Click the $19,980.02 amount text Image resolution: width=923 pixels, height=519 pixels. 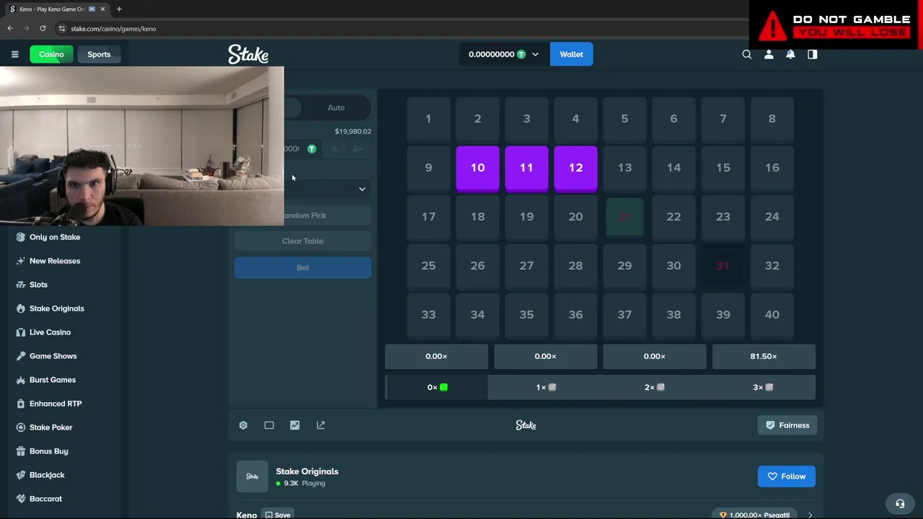(x=353, y=131)
